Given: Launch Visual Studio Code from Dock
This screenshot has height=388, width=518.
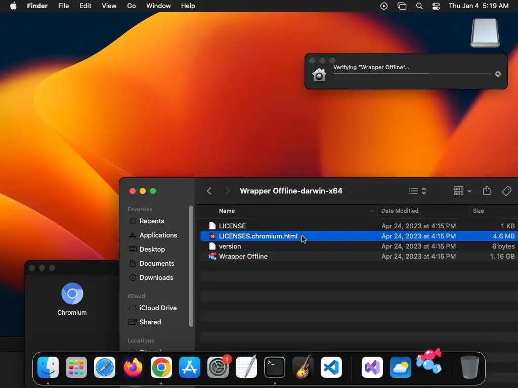Looking at the screenshot, I should pos(331,367).
